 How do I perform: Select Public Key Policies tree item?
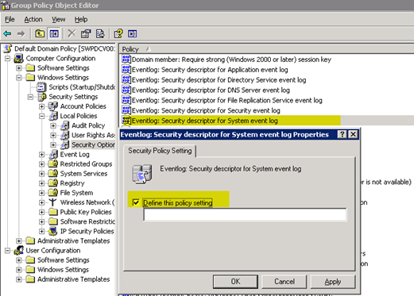(x=86, y=212)
